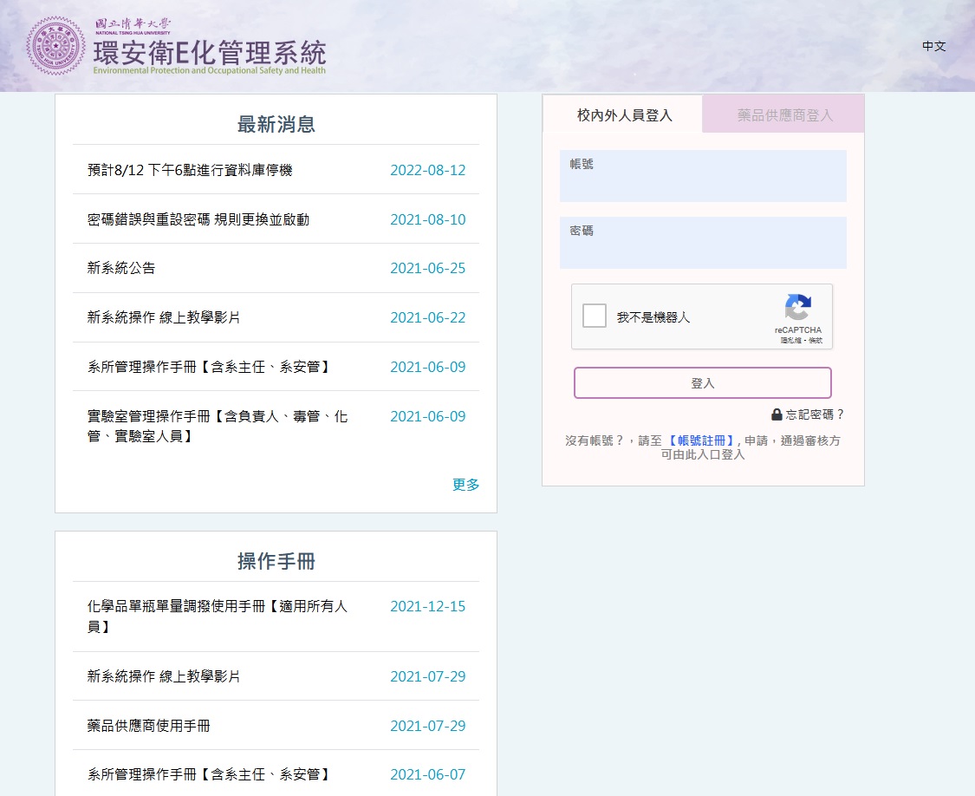Viewport: 975px width, 796px height.
Task: Open the 忘記密碼？ link
Action: (814, 414)
